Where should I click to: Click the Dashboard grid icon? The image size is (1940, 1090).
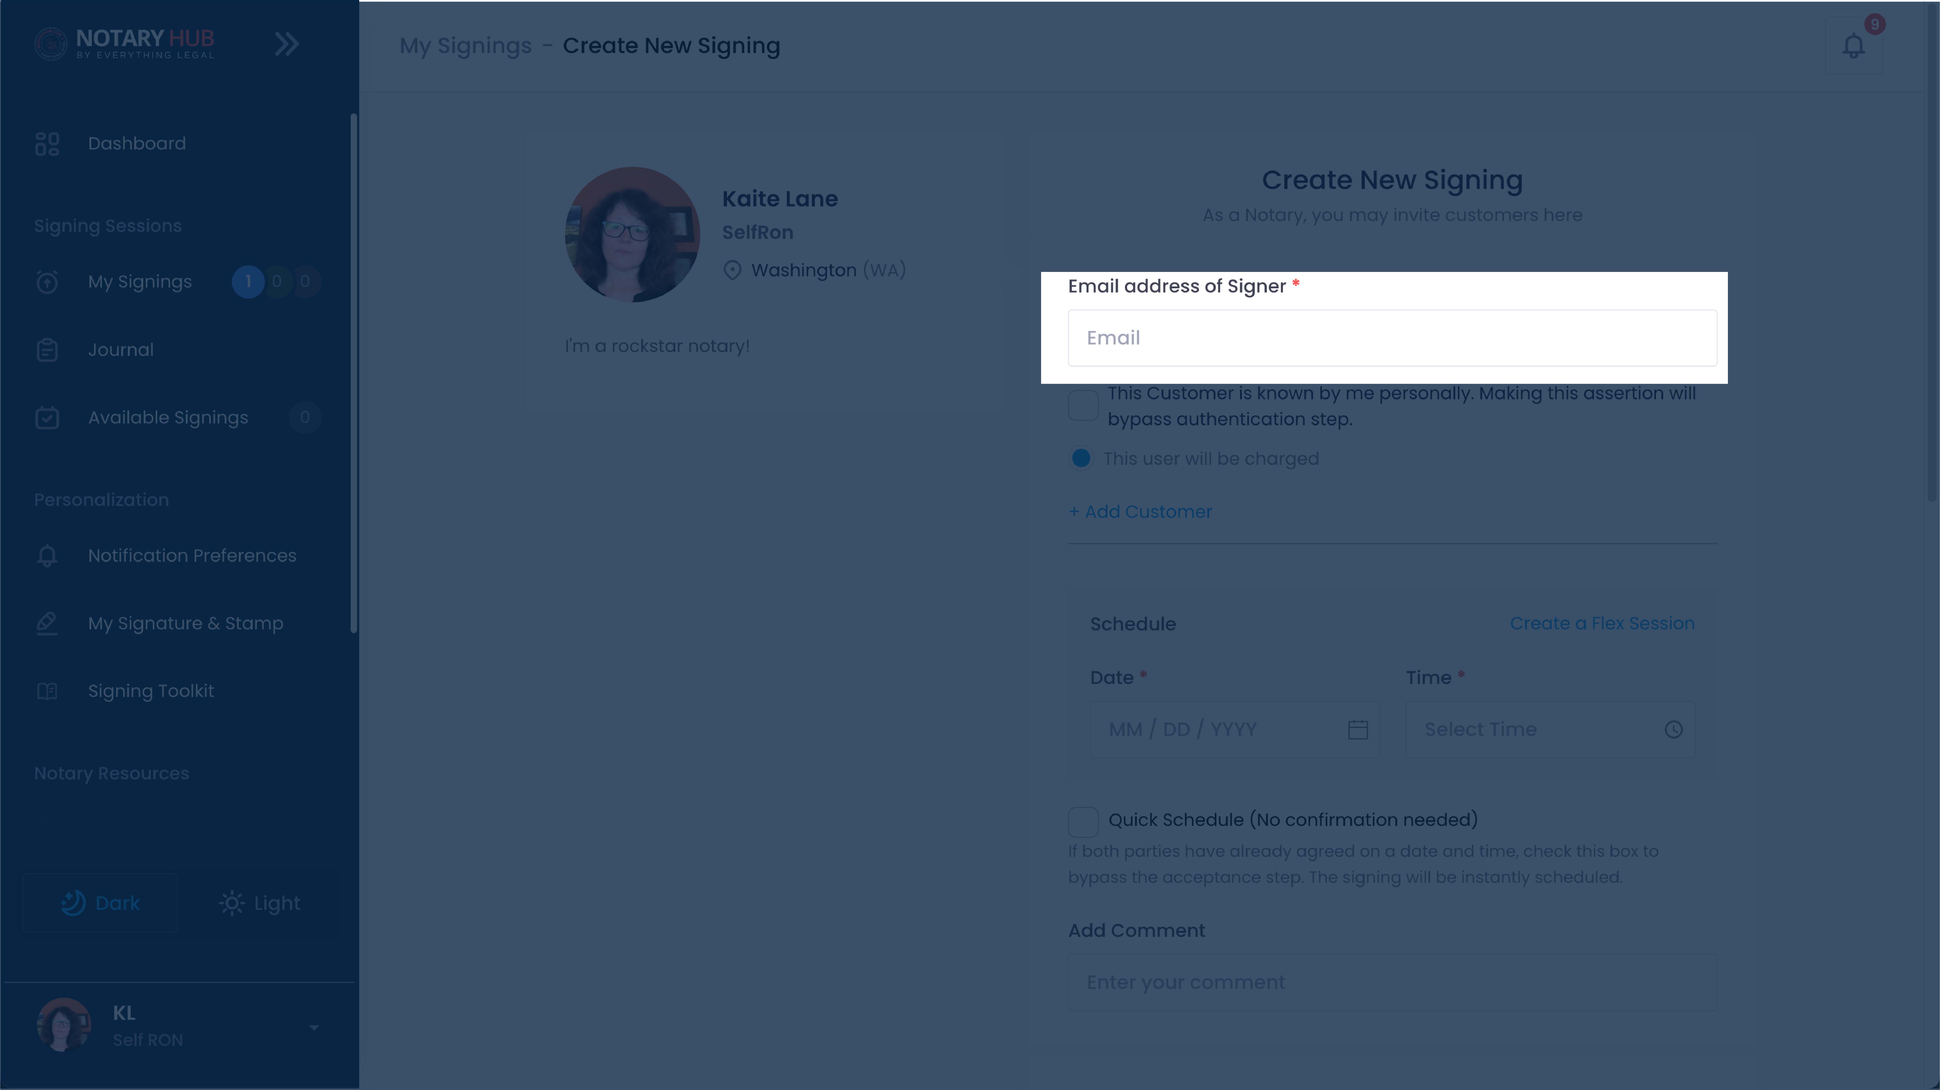pyautogui.click(x=47, y=144)
